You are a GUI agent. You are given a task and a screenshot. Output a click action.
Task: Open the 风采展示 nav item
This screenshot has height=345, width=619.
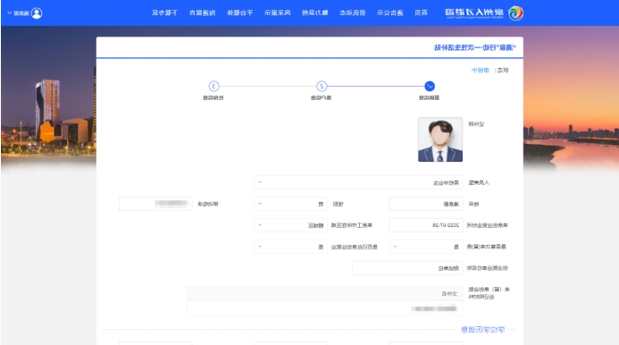point(277,13)
